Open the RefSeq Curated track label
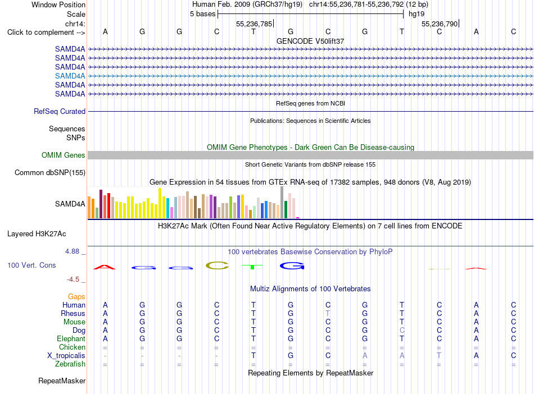 [x=60, y=112]
